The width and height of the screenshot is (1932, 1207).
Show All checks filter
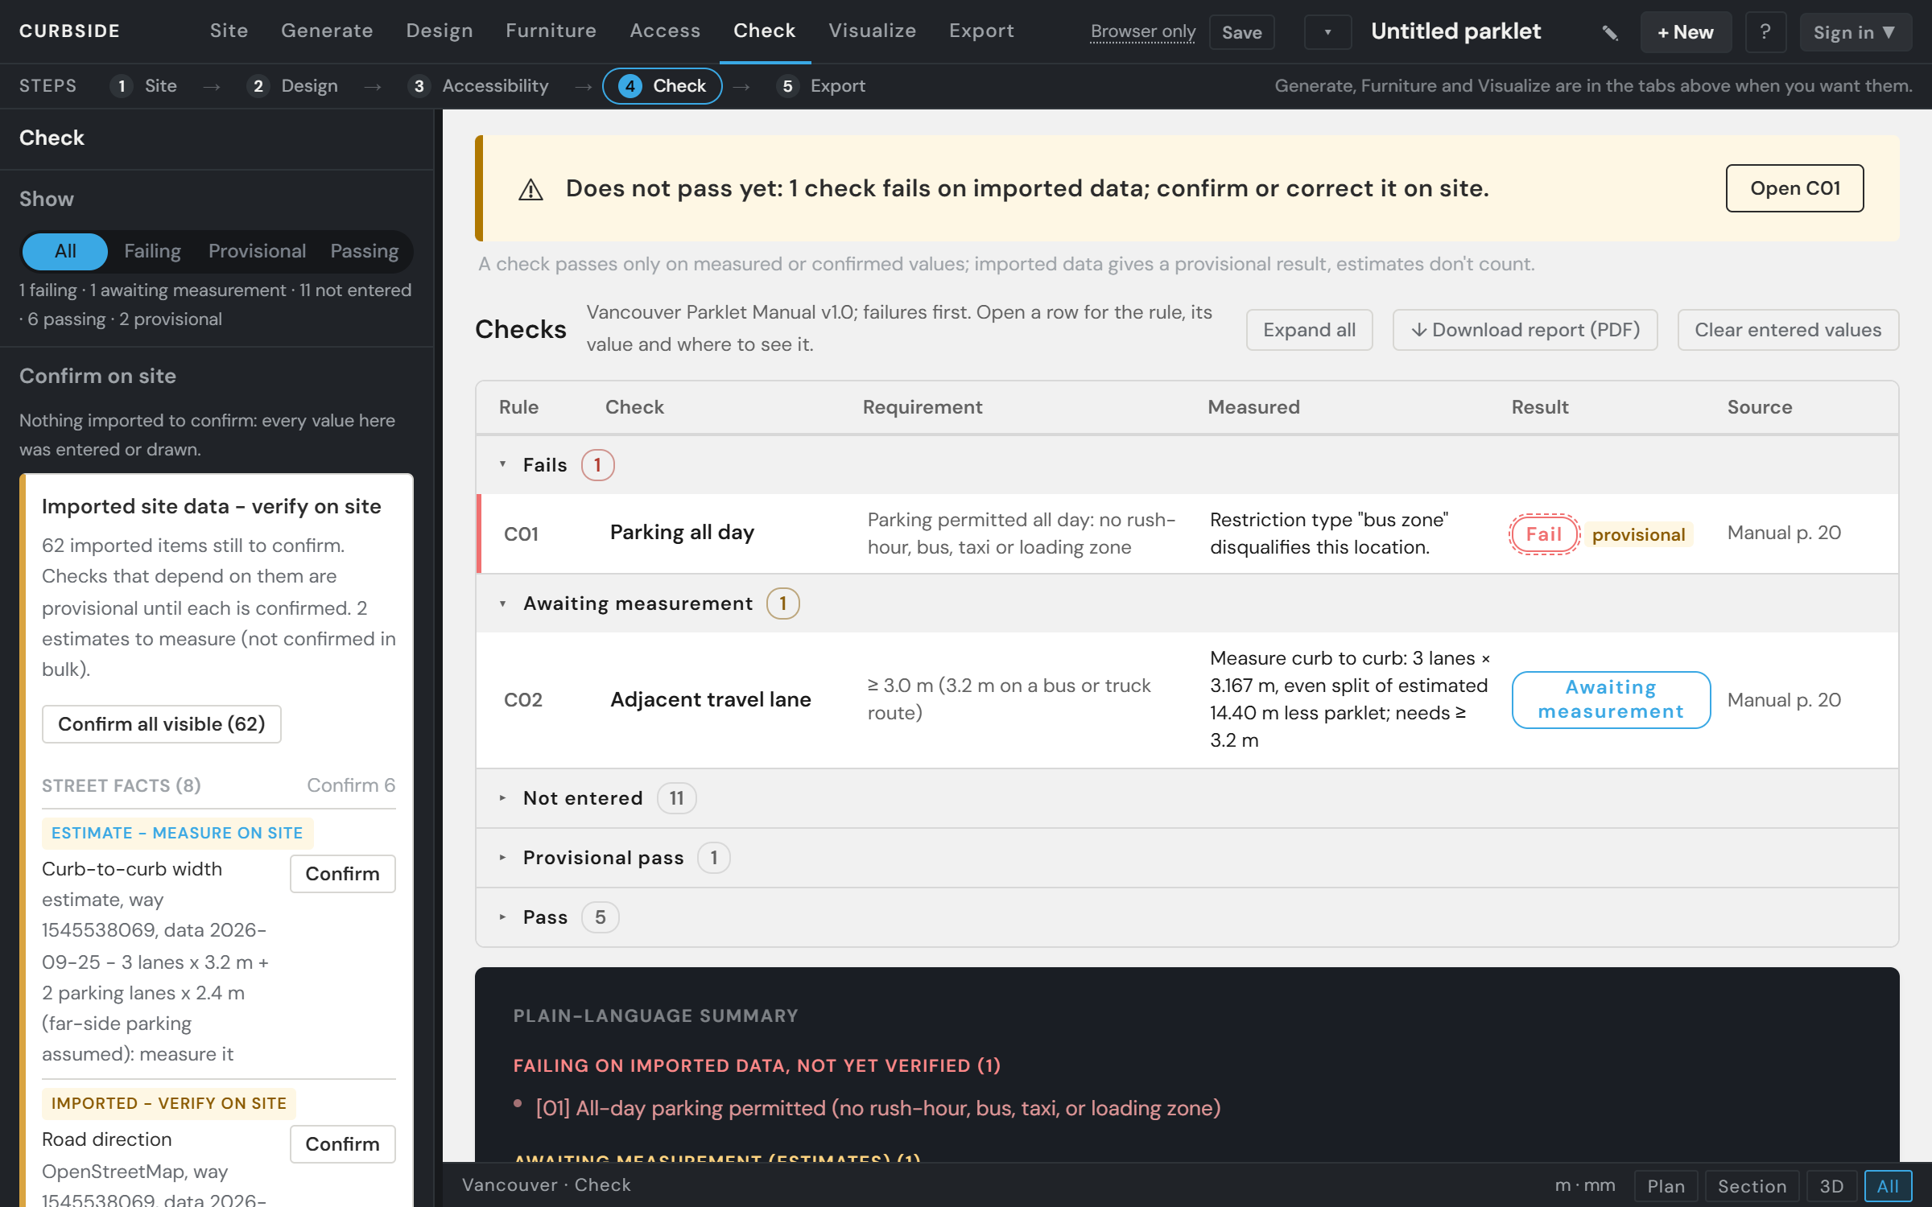[x=65, y=251]
